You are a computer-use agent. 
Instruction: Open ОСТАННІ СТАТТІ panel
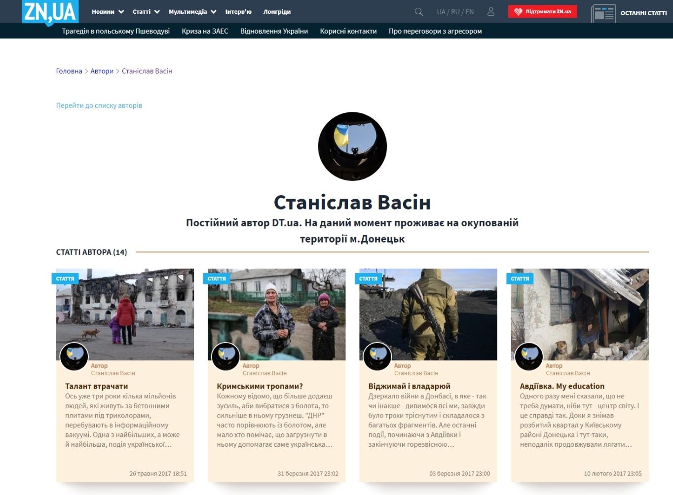click(643, 13)
